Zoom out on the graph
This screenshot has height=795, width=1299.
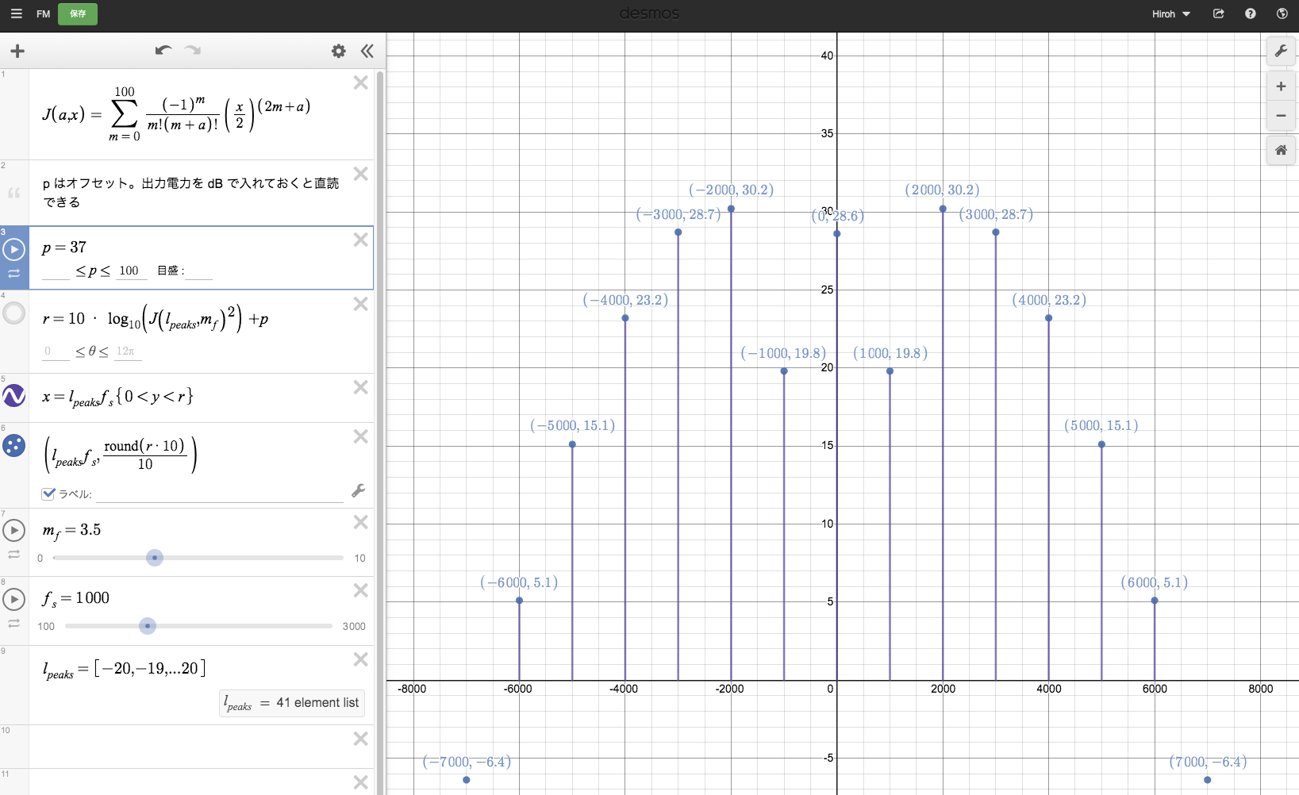[x=1281, y=116]
